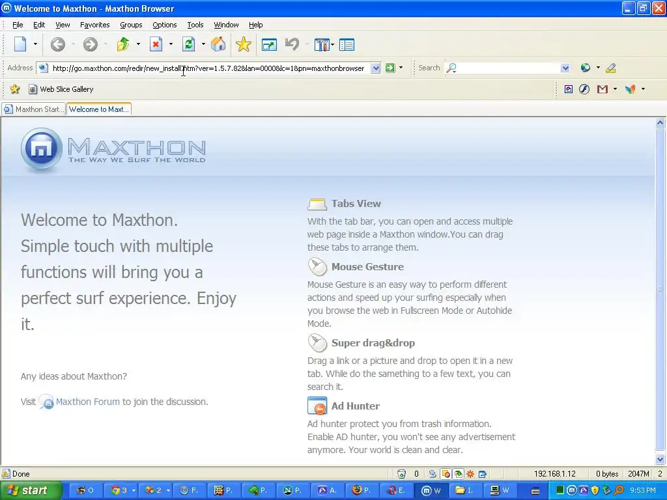Click the Gmail M icon on the links bar
The width and height of the screenshot is (667, 500).
[x=603, y=89]
